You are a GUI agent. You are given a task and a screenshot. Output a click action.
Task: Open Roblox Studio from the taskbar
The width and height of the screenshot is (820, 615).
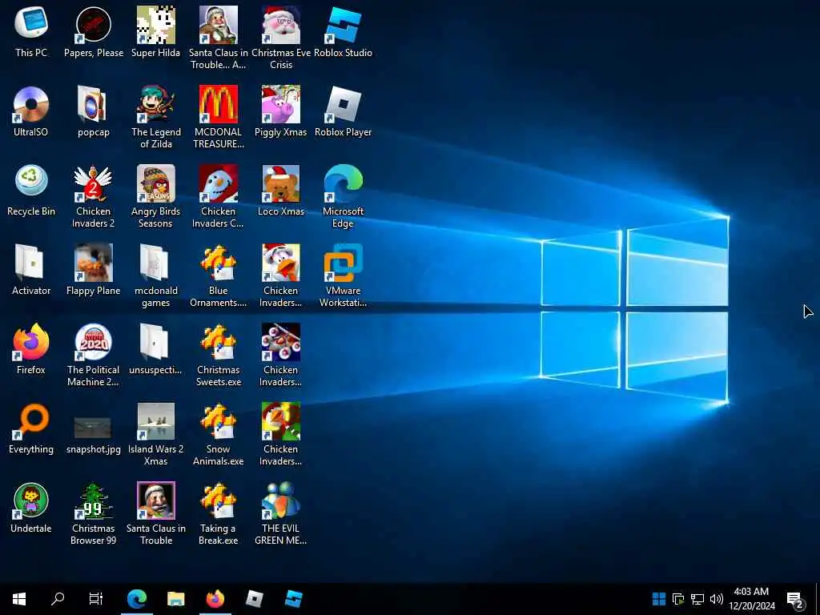293,599
